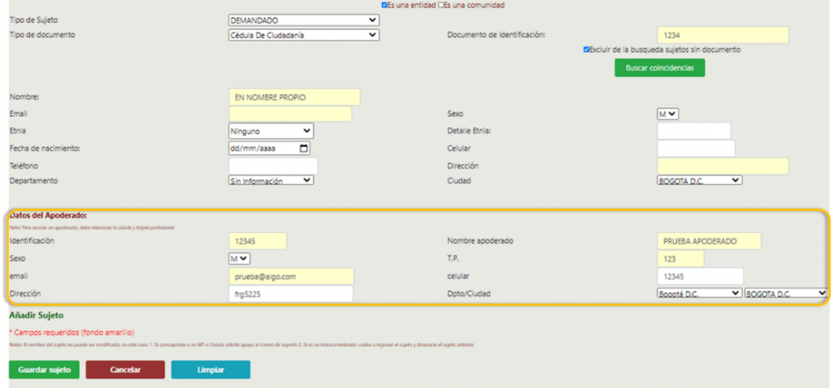
Task: Expand the Tipo de documento dropdown
Action: tap(304, 35)
